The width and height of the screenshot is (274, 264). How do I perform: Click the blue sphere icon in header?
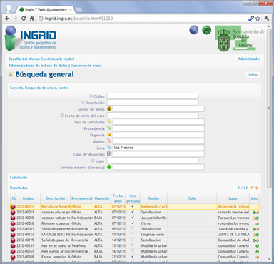tap(194, 30)
